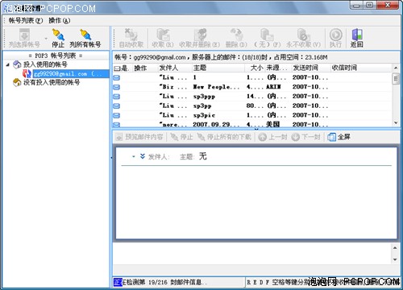Screen dimensions: 403x290
Task: Click the envelope icon of the Biz row
Action: click(117, 87)
